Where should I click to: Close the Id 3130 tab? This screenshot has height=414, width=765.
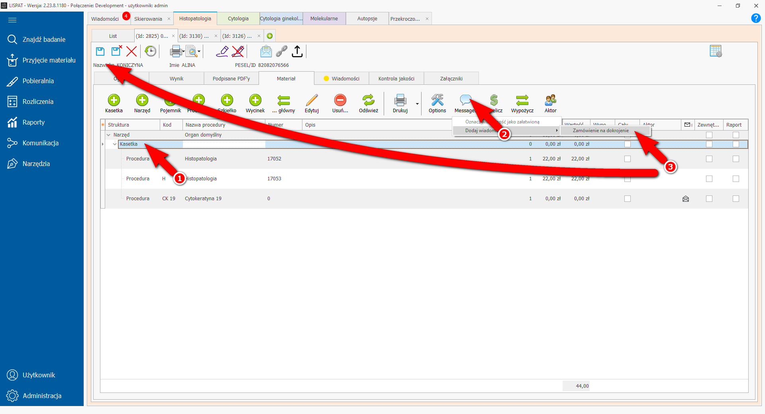pos(216,36)
